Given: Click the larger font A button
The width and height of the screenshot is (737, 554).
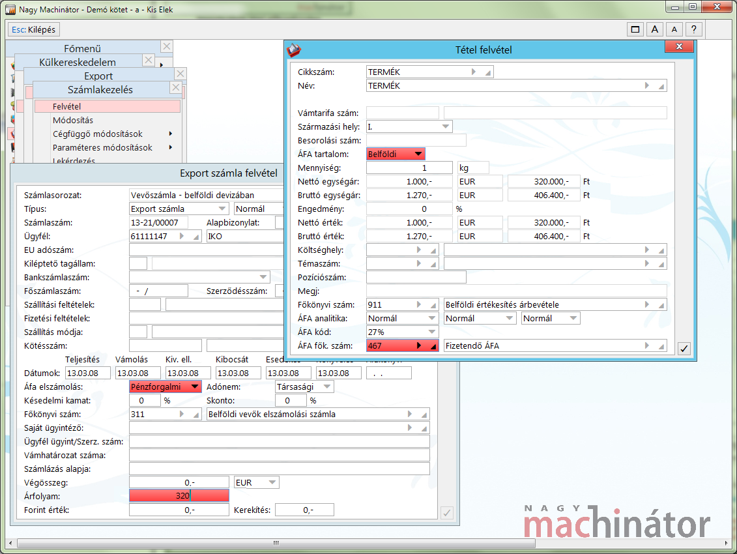Looking at the screenshot, I should click(x=655, y=29).
